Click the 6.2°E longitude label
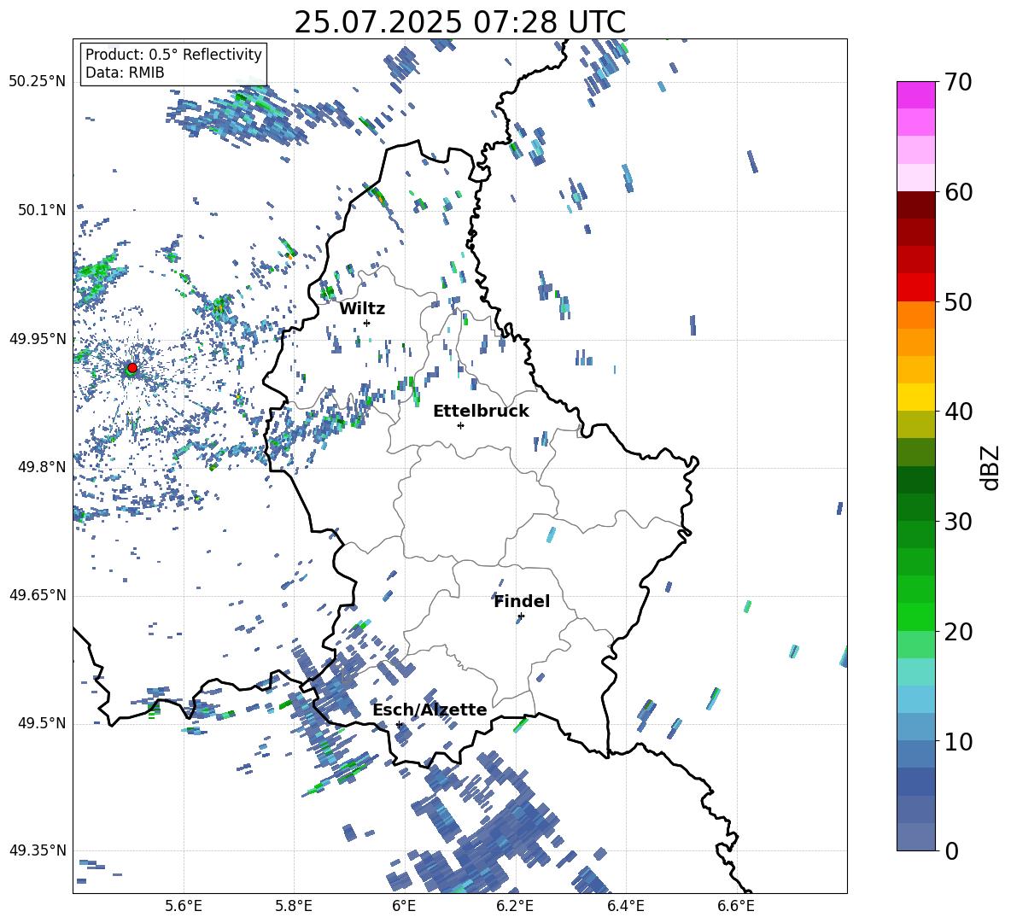The height and width of the screenshot is (923, 1011). [515, 906]
